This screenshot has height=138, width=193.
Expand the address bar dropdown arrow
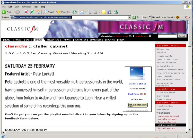[x=129, y=18]
